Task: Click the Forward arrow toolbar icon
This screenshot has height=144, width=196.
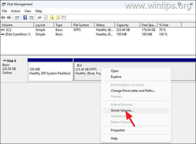Action: [9, 18]
